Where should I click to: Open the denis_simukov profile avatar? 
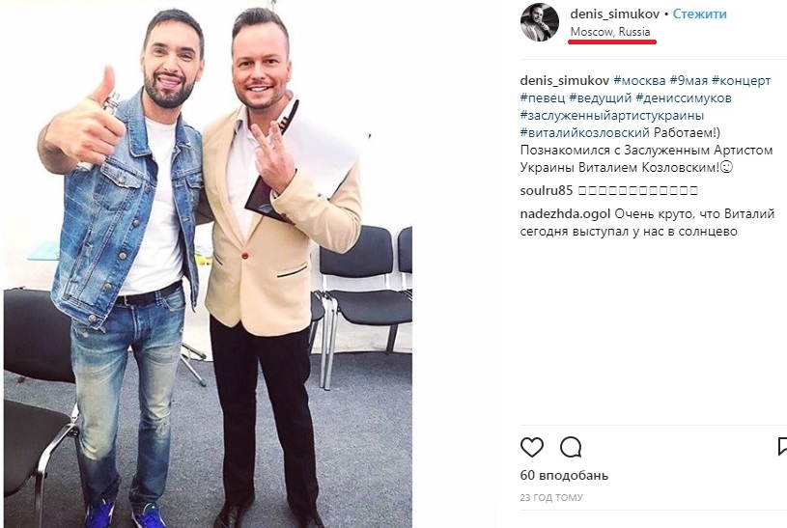click(540, 22)
